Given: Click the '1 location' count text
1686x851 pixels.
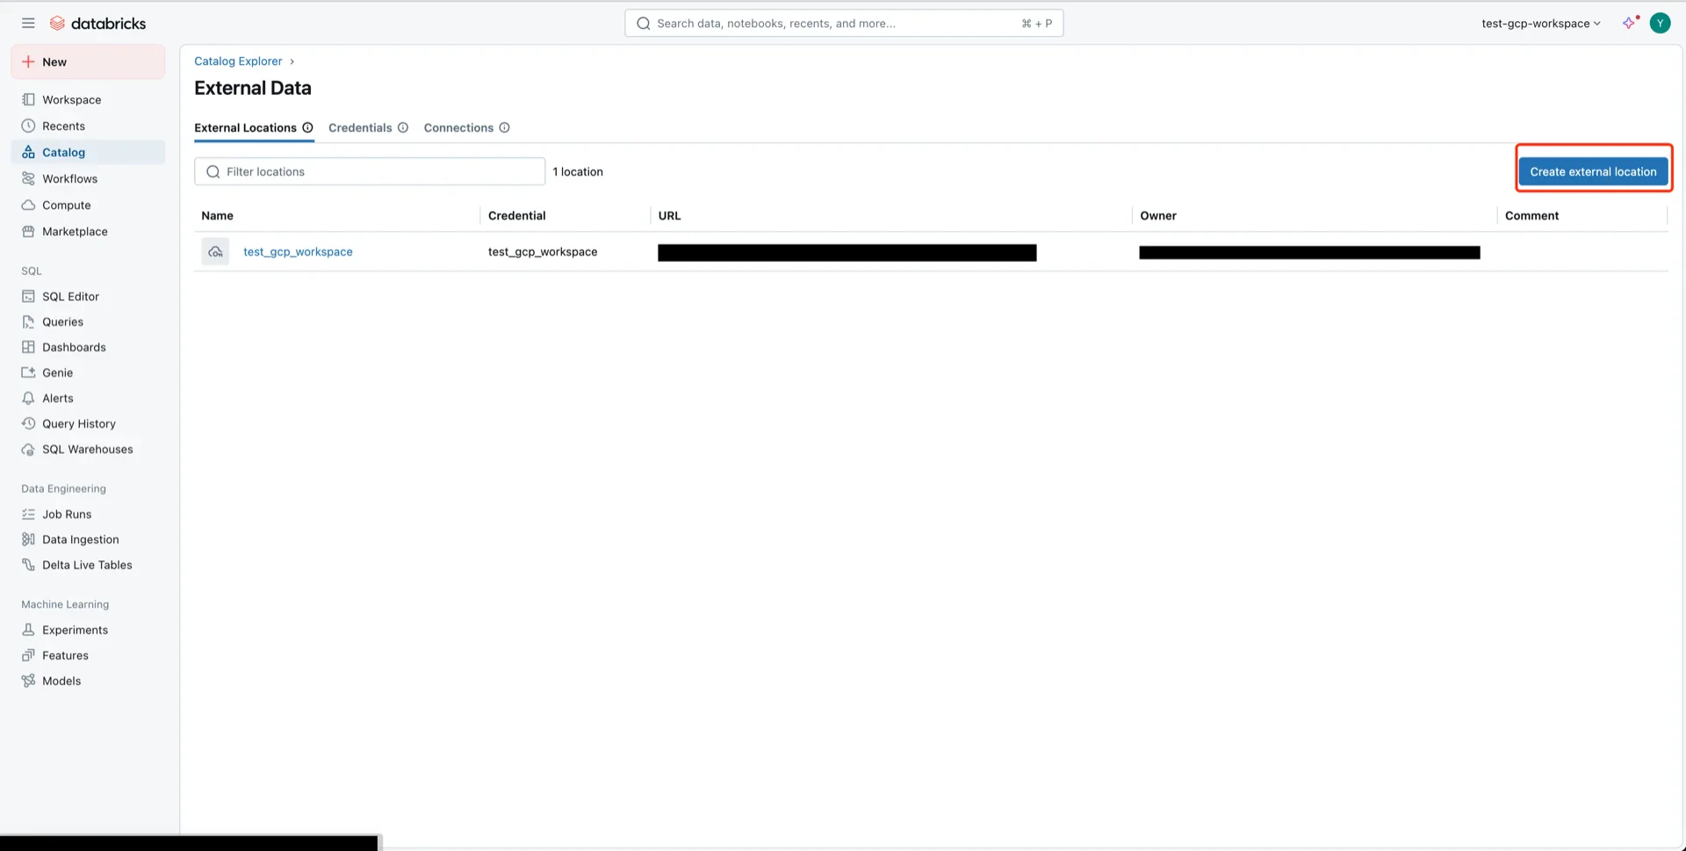Looking at the screenshot, I should [578, 172].
